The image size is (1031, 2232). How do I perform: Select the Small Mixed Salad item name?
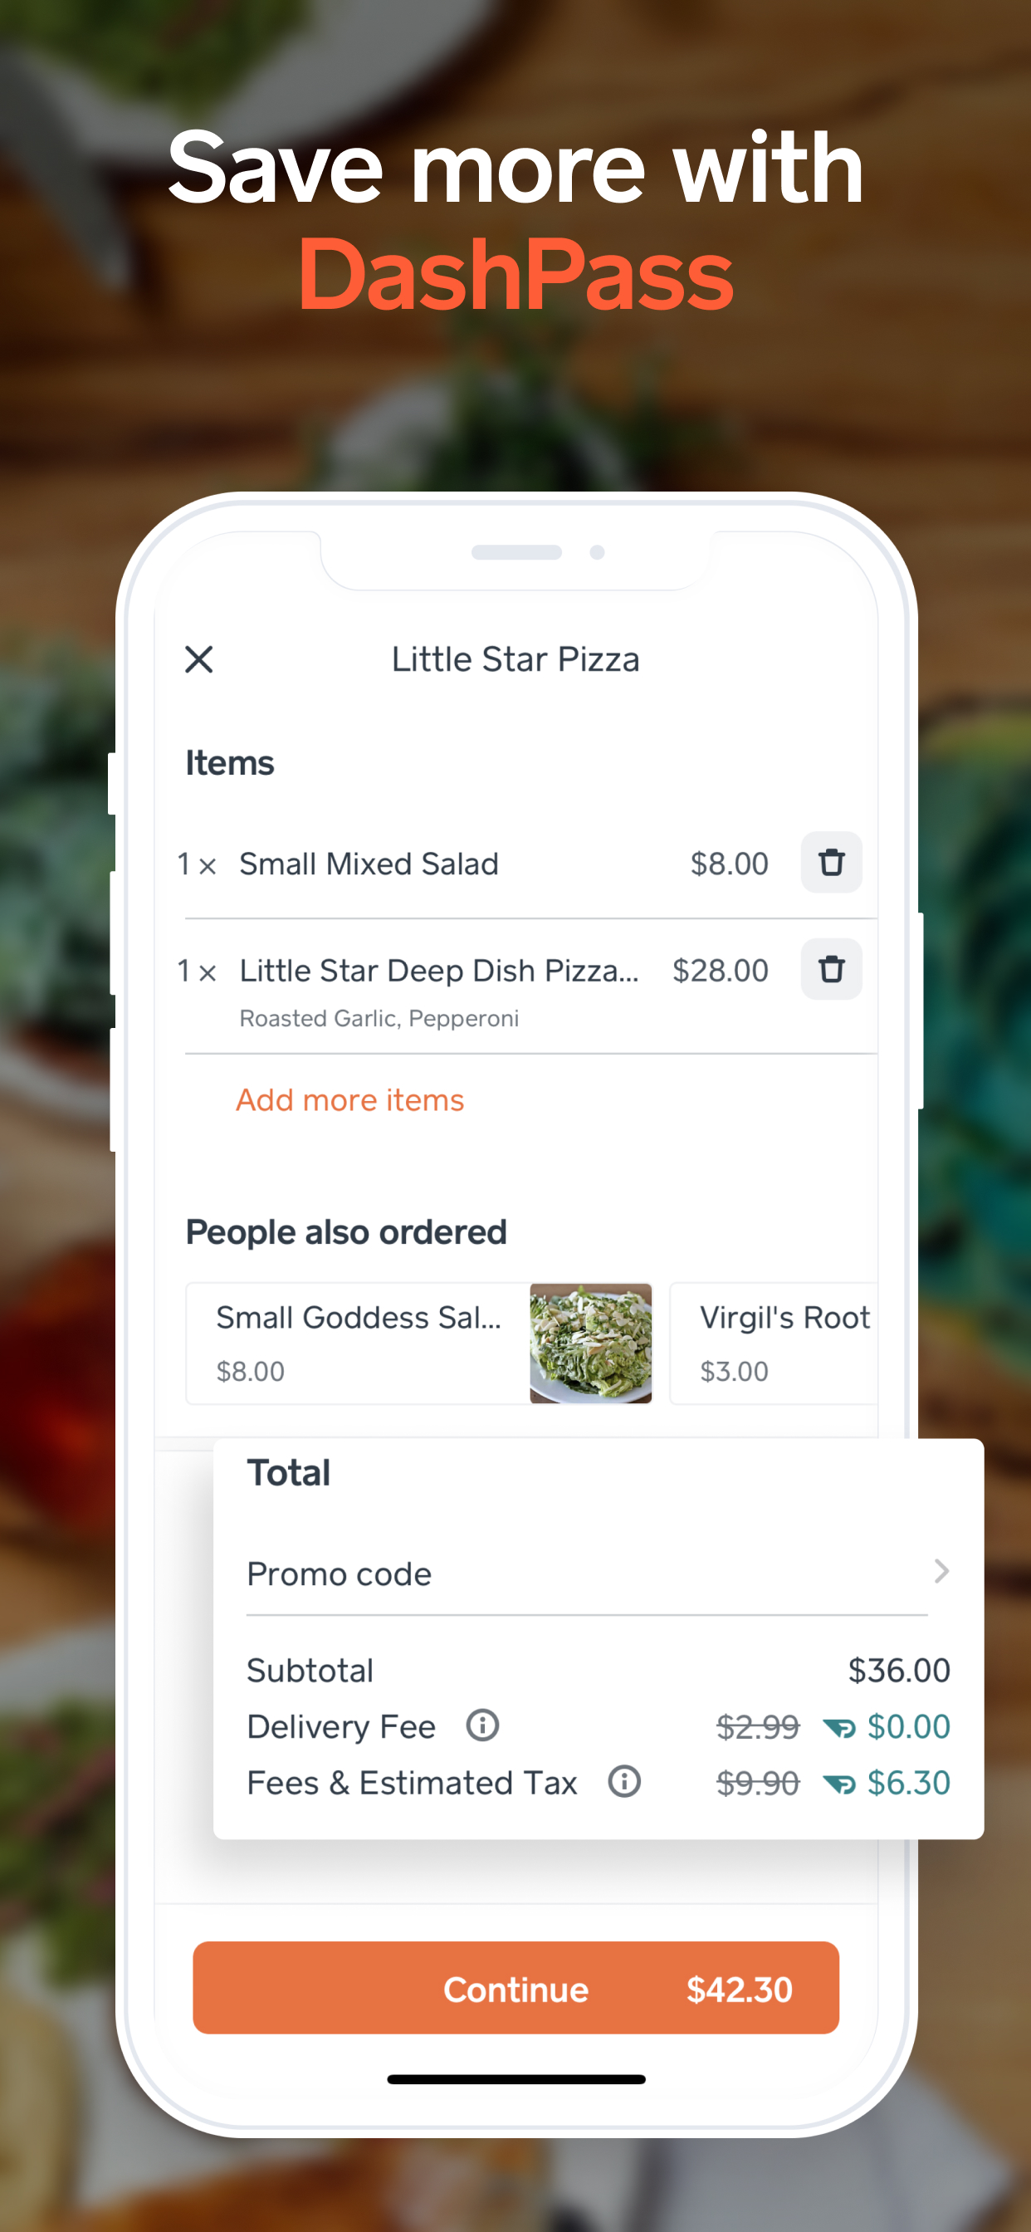[x=369, y=864]
